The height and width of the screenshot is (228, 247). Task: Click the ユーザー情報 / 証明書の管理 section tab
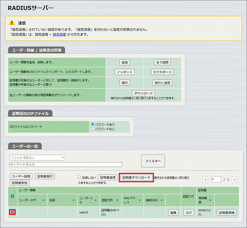[x=37, y=50]
